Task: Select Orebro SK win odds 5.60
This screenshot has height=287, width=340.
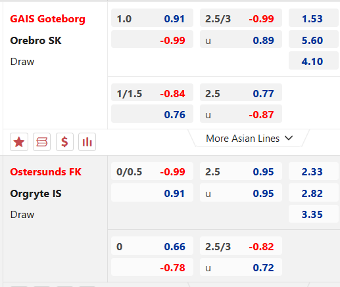Action: [314, 39]
